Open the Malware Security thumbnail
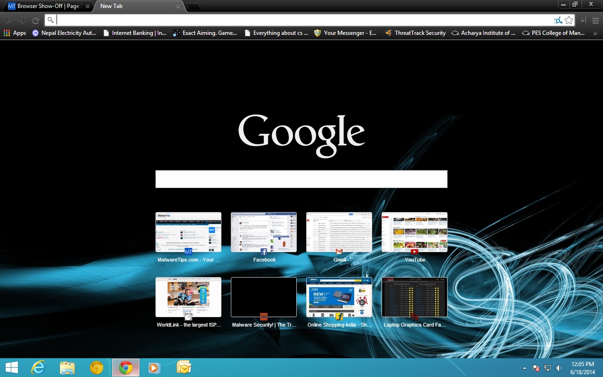The image size is (603, 377). [x=264, y=297]
